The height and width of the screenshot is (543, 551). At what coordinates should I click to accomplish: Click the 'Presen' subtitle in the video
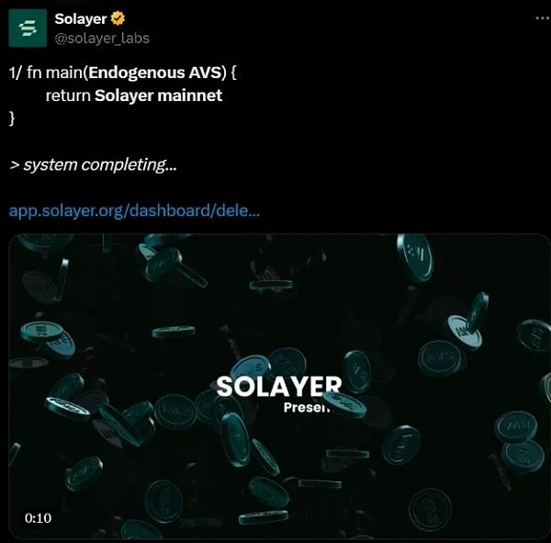307,408
